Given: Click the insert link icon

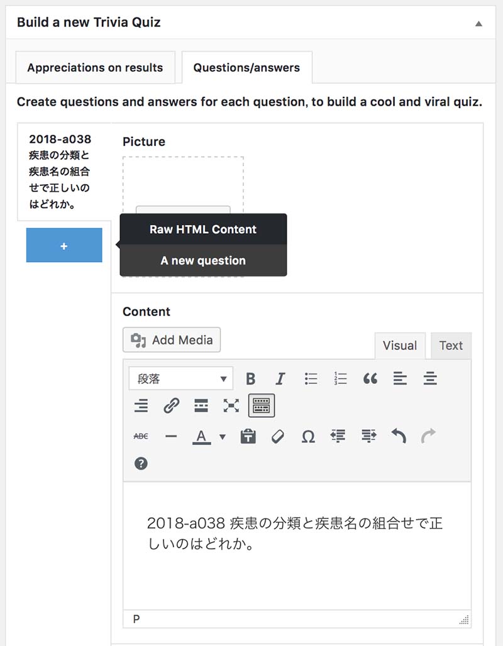Looking at the screenshot, I should [171, 406].
